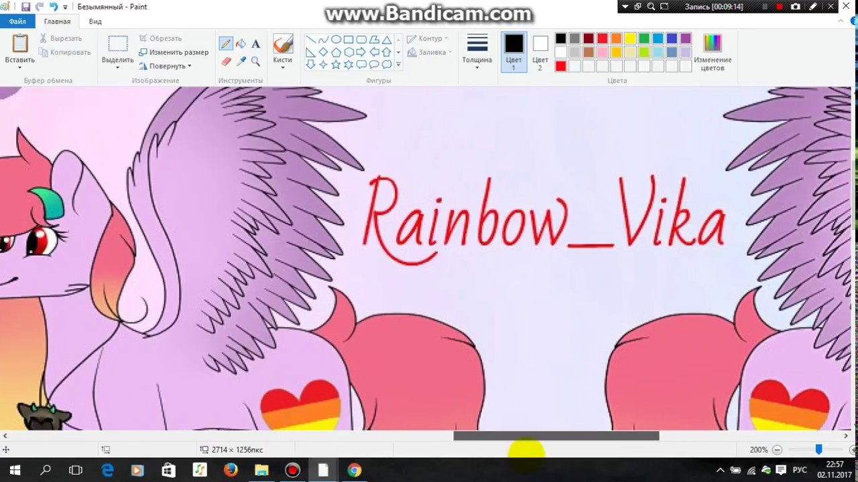
Task: Open the Выделить dropdown arrow
Action: (x=118, y=67)
